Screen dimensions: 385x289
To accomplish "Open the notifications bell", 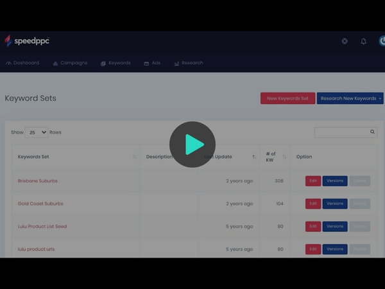I will 363,41.
